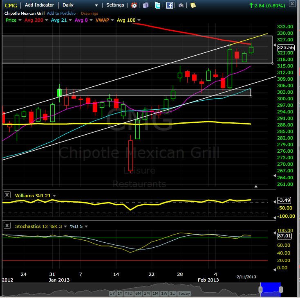This screenshot has width=300, height=298.
Task: Click the Drawings link
Action: point(90,13)
